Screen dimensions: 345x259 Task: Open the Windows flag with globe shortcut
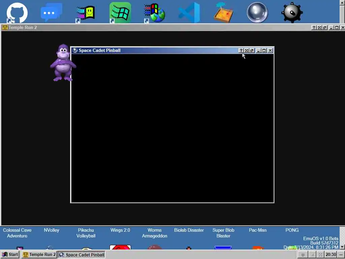[x=154, y=13]
